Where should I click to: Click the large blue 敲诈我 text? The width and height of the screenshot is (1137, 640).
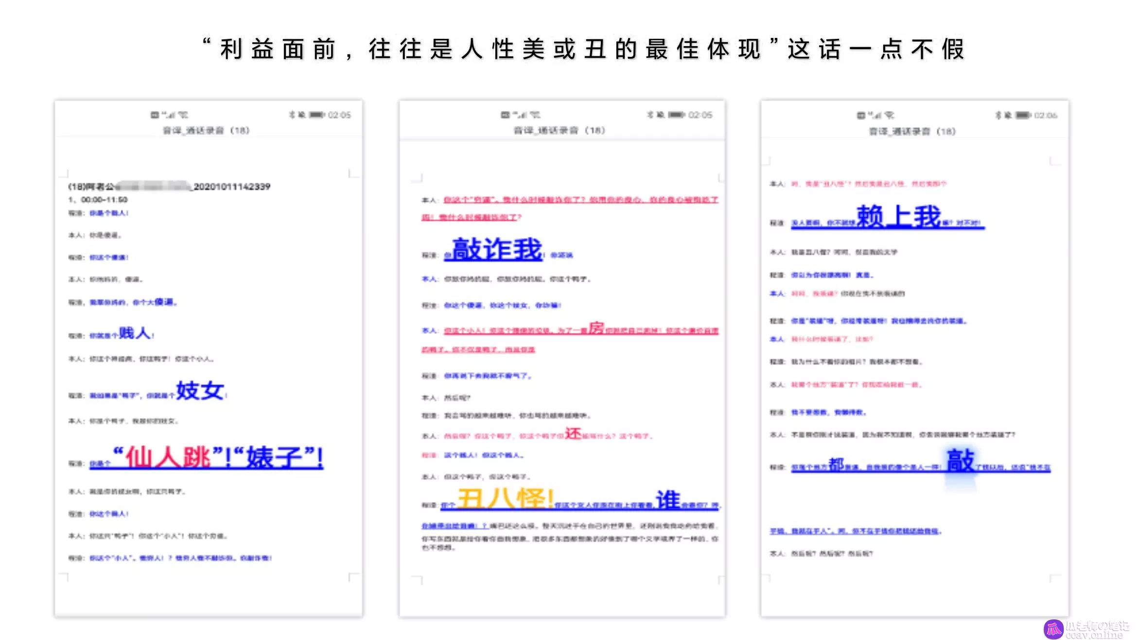click(x=497, y=249)
